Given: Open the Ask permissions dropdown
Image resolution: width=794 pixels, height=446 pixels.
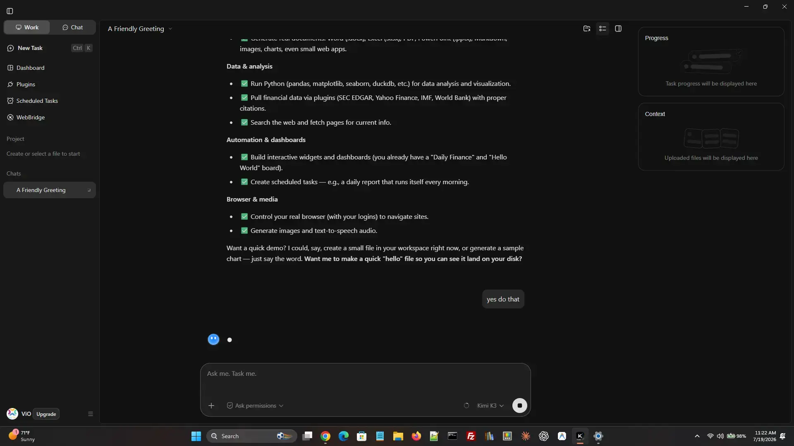Looking at the screenshot, I should tap(255, 406).
